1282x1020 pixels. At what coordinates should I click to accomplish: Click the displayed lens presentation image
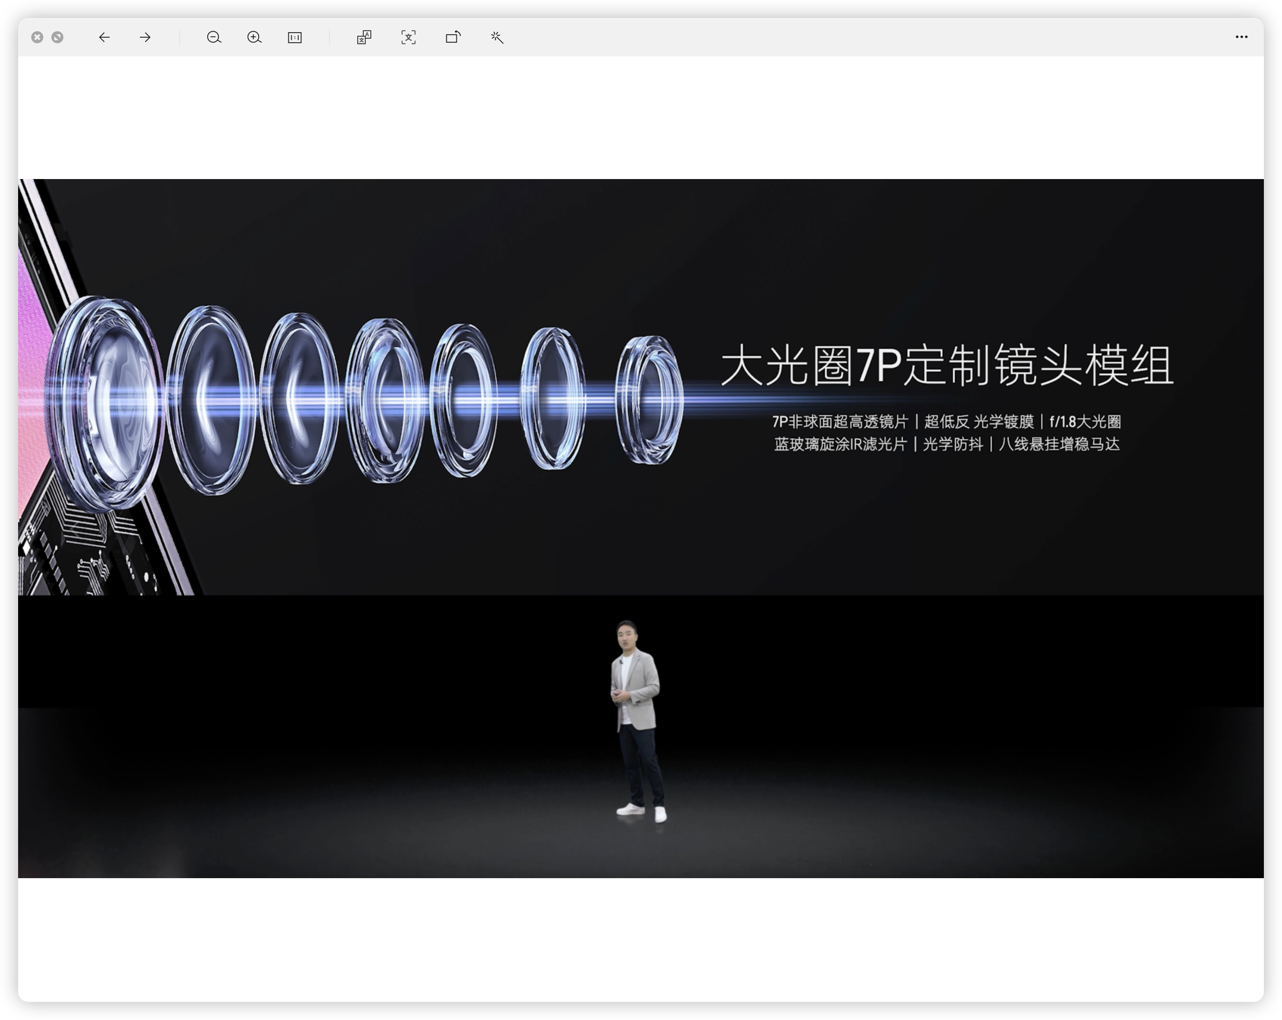(641, 529)
